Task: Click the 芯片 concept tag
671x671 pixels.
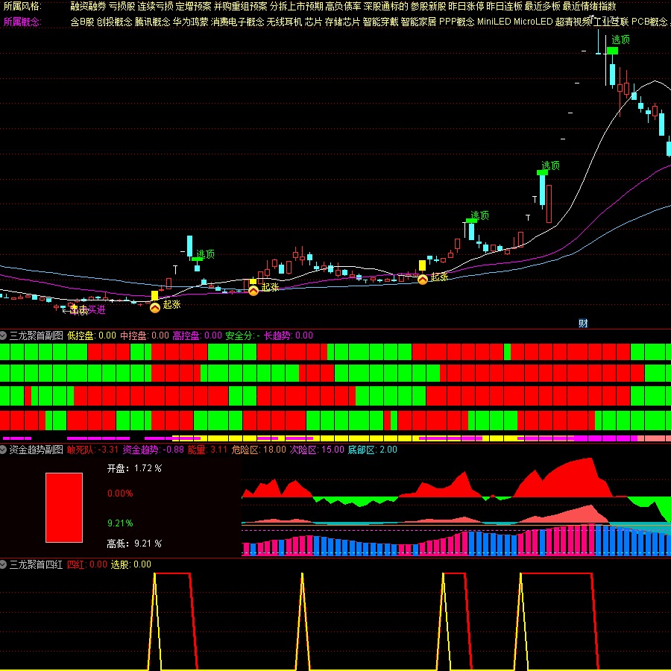Action: click(x=313, y=22)
